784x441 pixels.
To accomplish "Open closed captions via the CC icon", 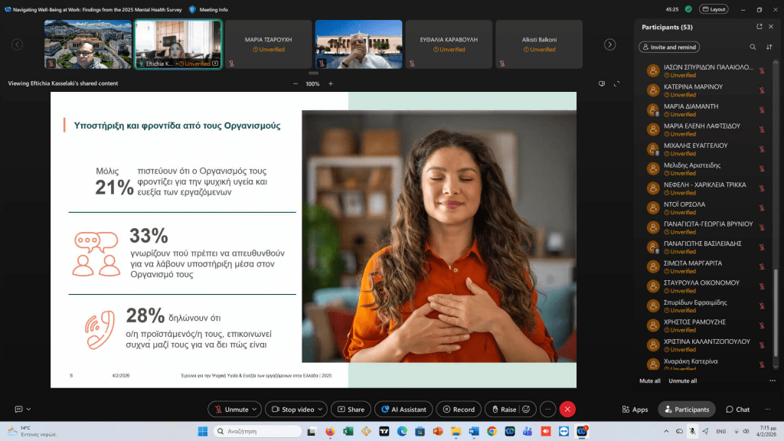I will (x=19, y=409).
